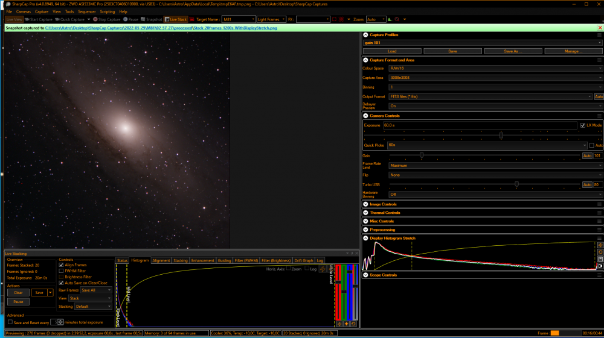Pause capture from the top toolbar
Viewport: 604px width, 338px height.
pos(130,19)
